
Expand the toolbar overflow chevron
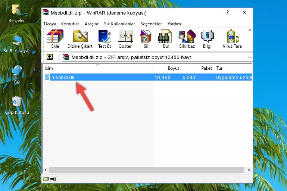click(250, 30)
